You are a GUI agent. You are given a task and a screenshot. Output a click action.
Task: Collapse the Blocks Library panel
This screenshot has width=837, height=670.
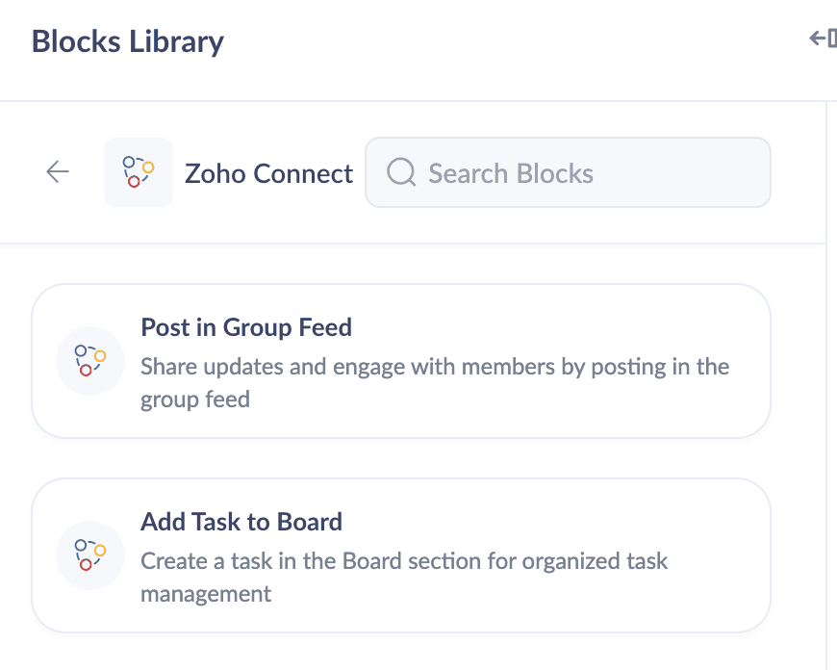coord(823,39)
